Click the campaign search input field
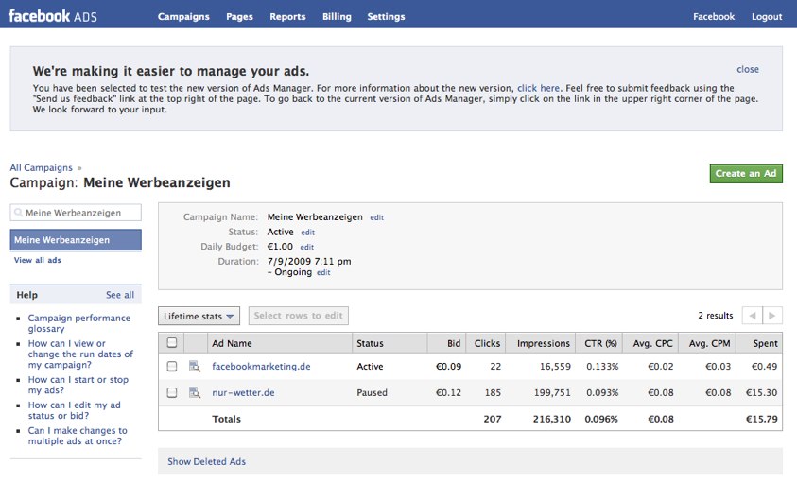Viewport: 797px width, 483px height. pos(76,213)
